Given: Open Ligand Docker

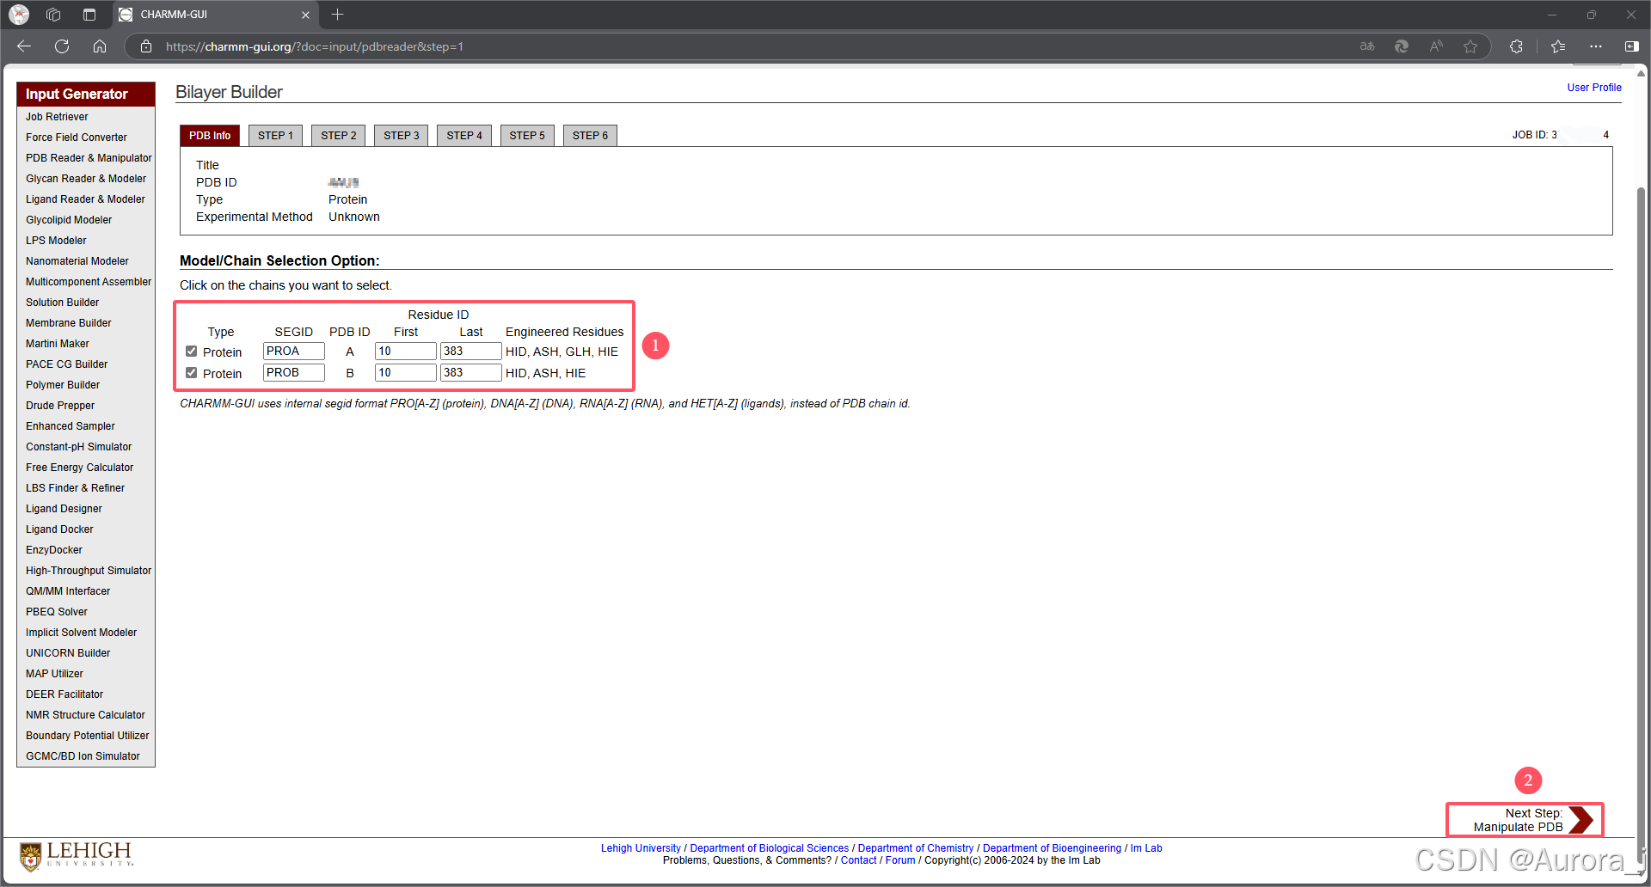Looking at the screenshot, I should (60, 529).
